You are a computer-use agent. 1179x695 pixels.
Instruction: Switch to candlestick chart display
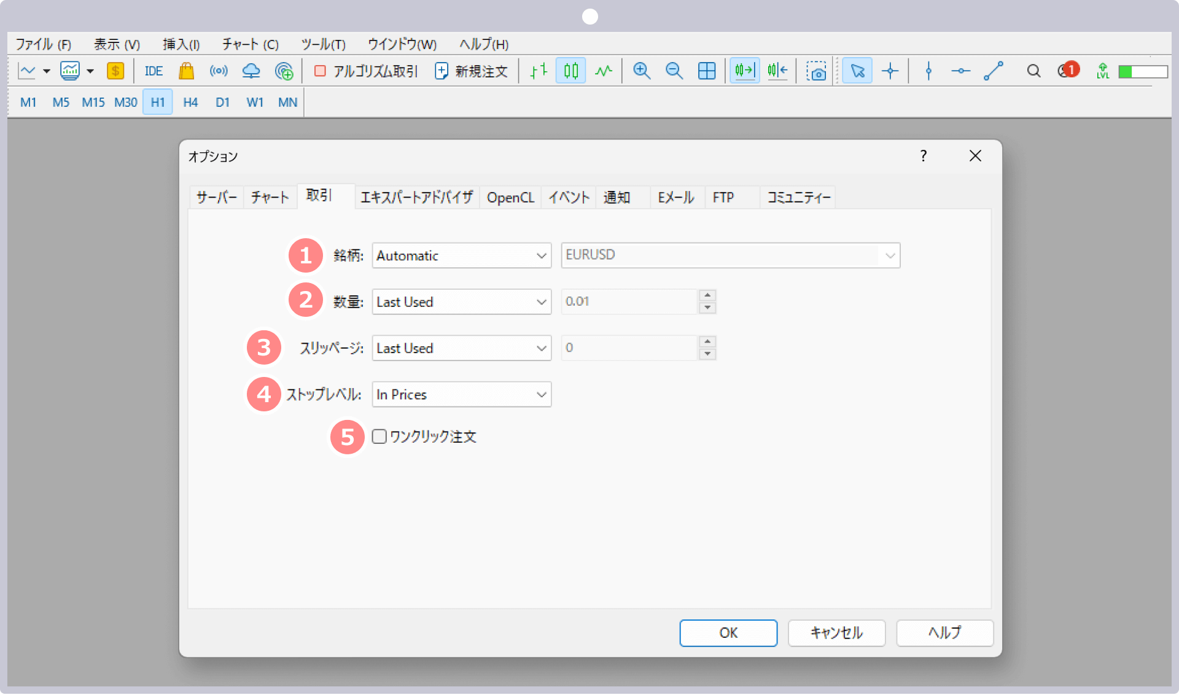[x=571, y=71]
